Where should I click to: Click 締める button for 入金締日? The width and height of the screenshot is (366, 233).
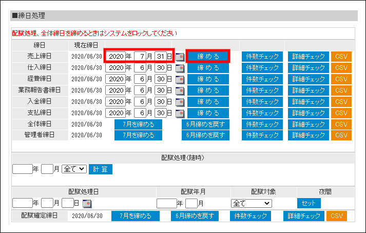click(208, 102)
